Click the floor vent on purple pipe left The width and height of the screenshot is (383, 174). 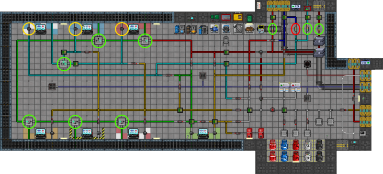click(53, 87)
